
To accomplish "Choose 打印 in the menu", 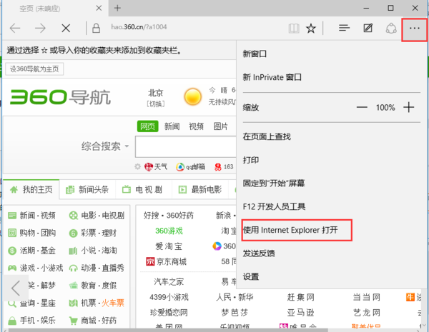I will 251,160.
